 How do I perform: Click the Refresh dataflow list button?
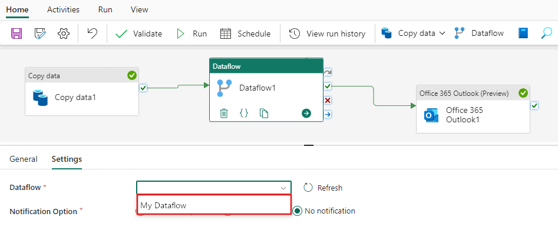pos(323,188)
